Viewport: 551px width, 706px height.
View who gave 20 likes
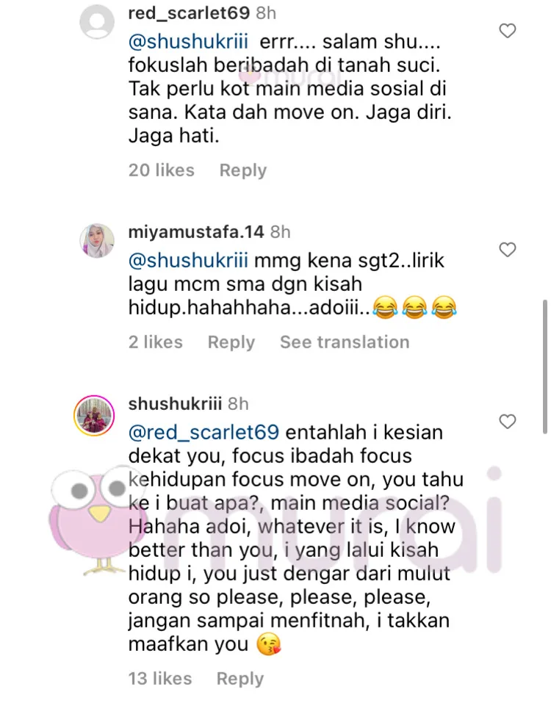coord(161,170)
